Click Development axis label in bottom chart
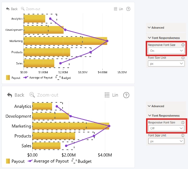Screen dimensions: 188x169 (18, 116)
